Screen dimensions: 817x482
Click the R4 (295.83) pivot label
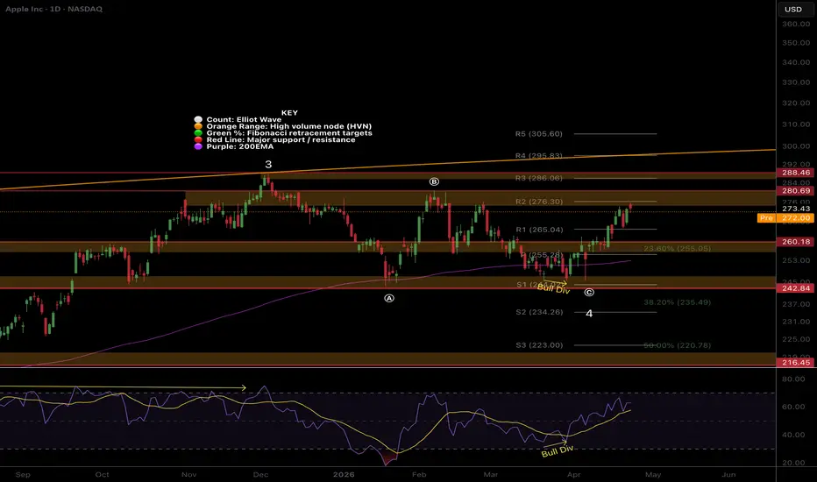click(539, 156)
